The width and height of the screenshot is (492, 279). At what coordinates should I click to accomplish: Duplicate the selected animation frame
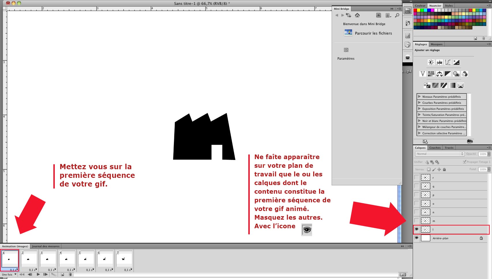62,274
